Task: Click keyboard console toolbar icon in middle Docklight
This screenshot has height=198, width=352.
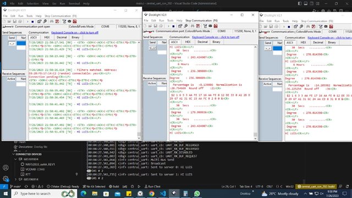Action: tap(210, 26)
